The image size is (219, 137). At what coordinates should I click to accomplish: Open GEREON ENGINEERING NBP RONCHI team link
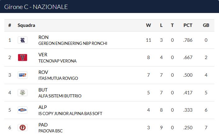73,43
